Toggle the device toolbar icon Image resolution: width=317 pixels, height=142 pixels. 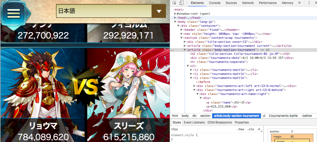click(x=181, y=3)
